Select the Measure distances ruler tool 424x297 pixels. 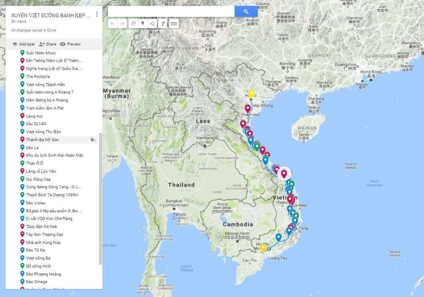point(173,24)
